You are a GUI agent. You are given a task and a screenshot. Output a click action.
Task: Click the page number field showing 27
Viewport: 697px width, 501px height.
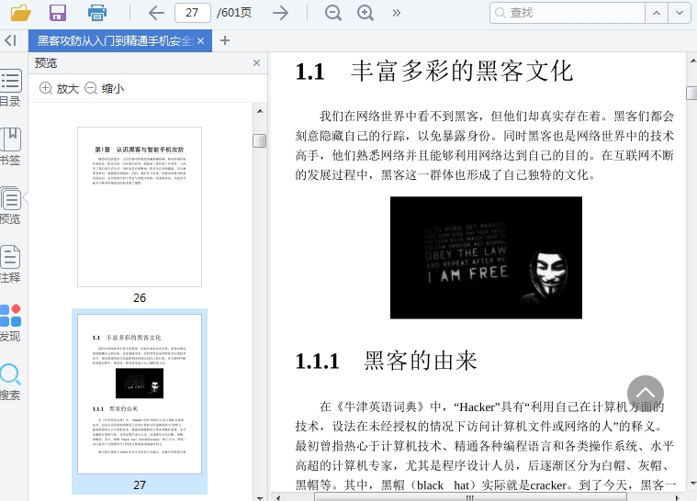193,13
